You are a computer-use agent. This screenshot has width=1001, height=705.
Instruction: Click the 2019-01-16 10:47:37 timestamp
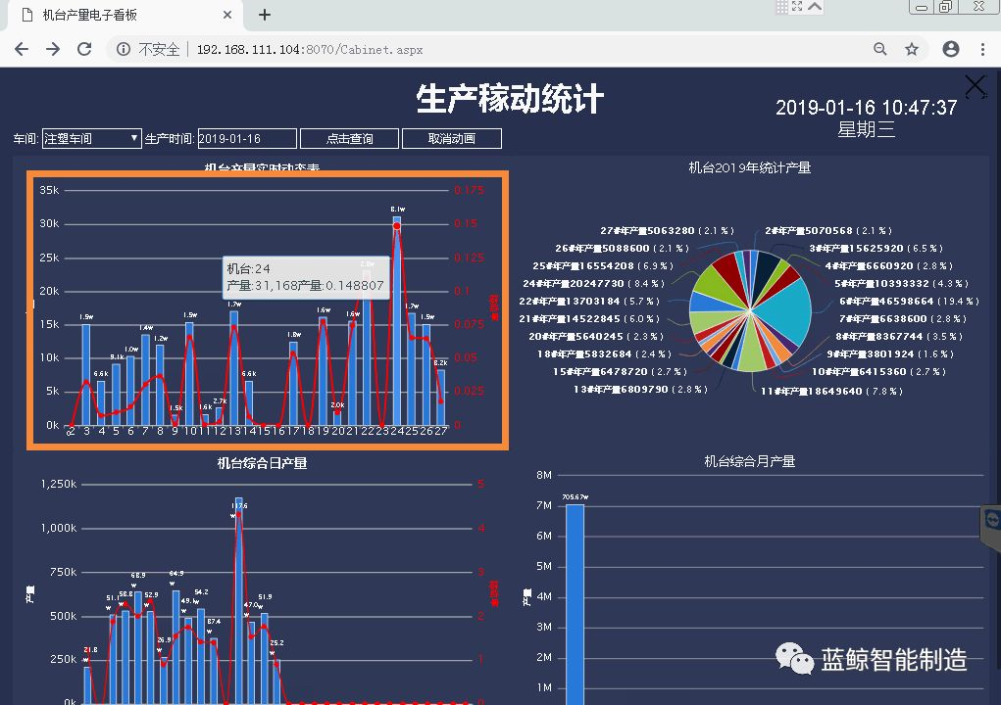point(867,107)
